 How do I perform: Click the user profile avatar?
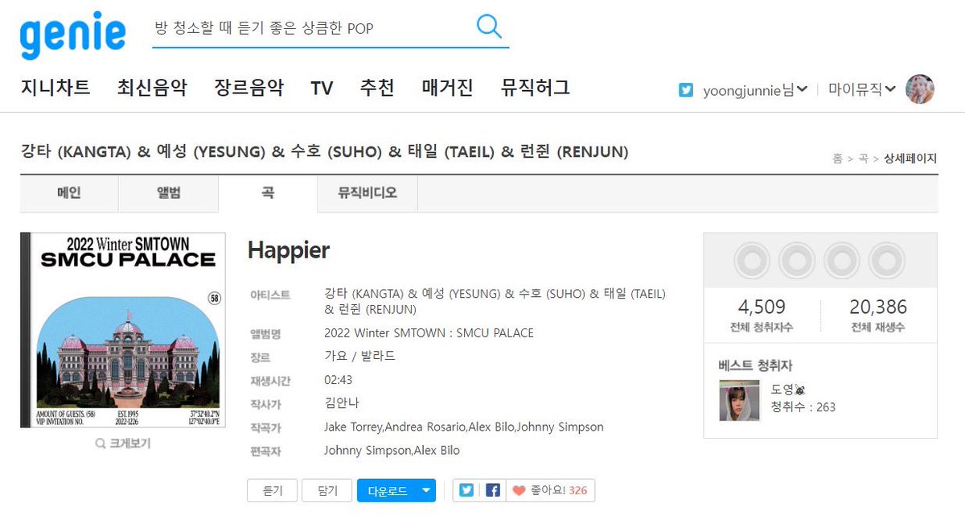[x=920, y=89]
